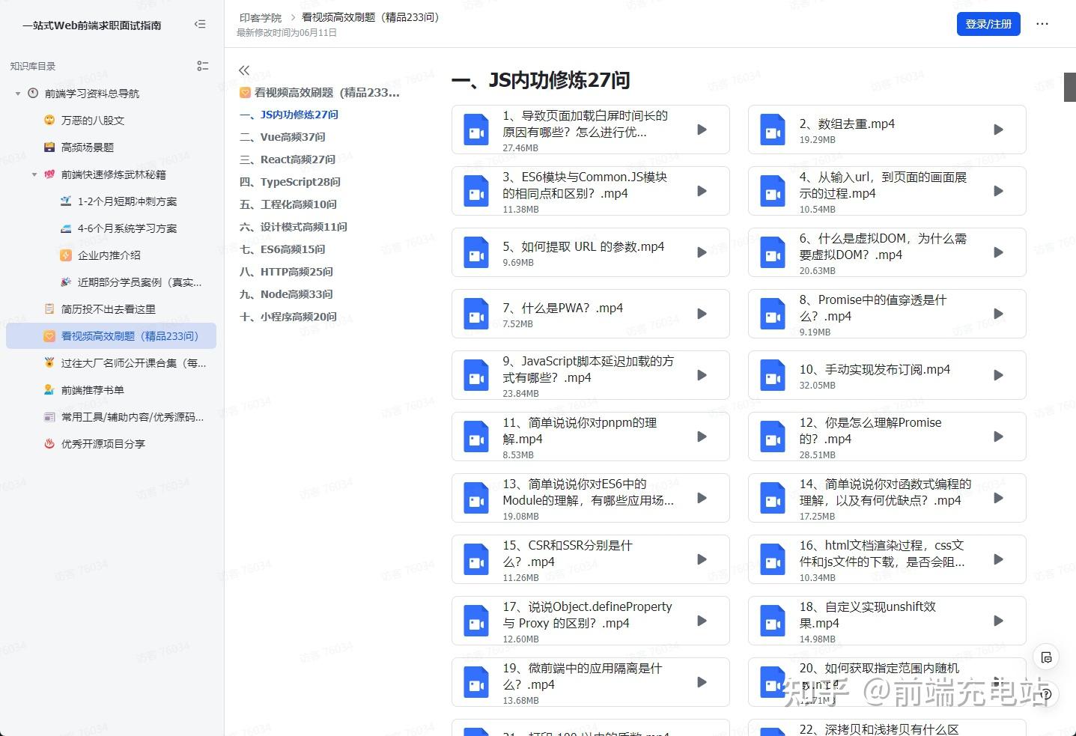Open the file card '14、简单说说你对函数式编程的理解'
1076x736 pixels.
(887, 499)
